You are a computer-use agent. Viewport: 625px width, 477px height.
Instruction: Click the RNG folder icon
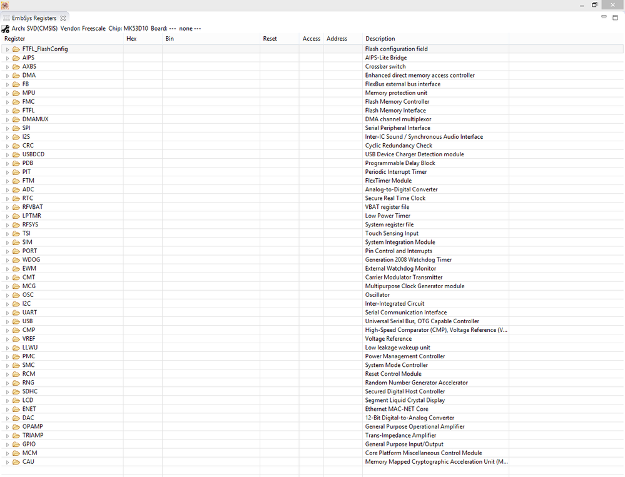16,383
